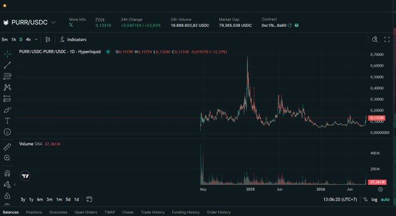Click the green wallet icon next to contract
The height and width of the screenshot is (216, 396).
click(296, 25)
